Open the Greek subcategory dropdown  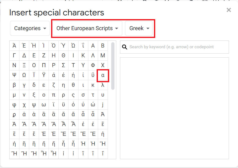coord(139,28)
